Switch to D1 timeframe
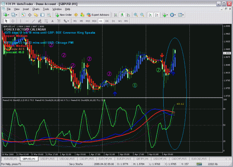233x167 pixels. 113,21
